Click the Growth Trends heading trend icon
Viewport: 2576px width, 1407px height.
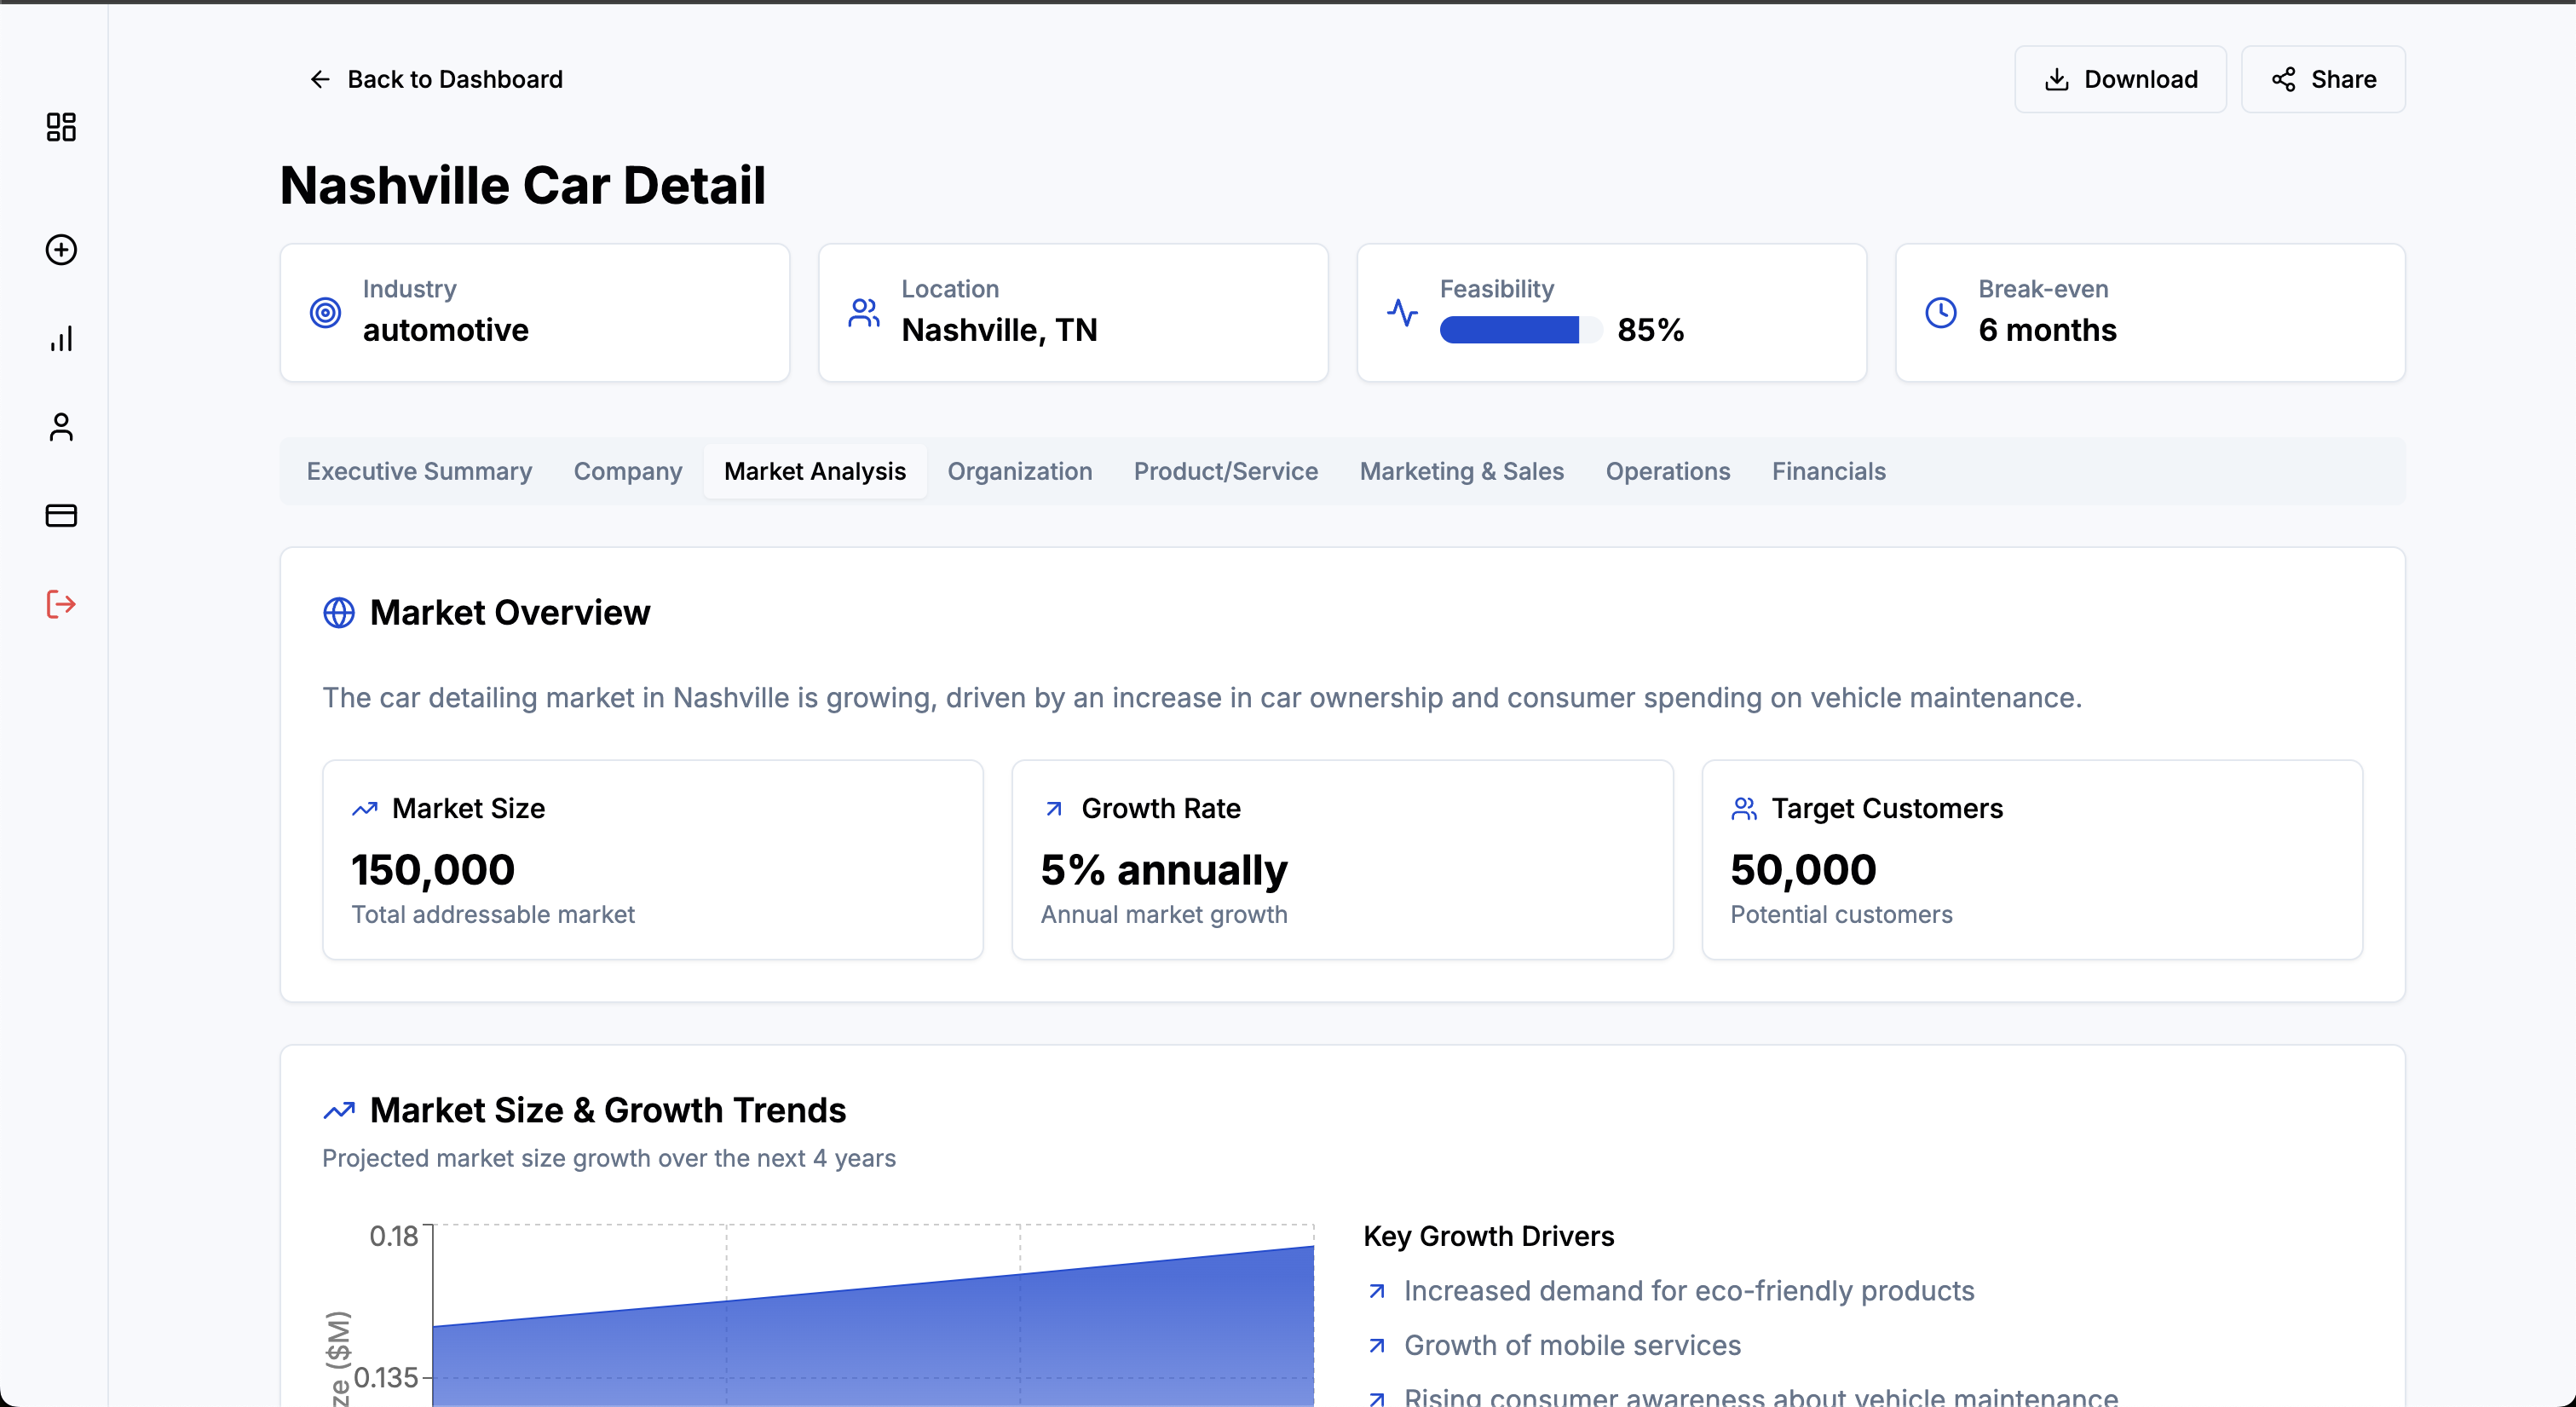click(x=339, y=1111)
